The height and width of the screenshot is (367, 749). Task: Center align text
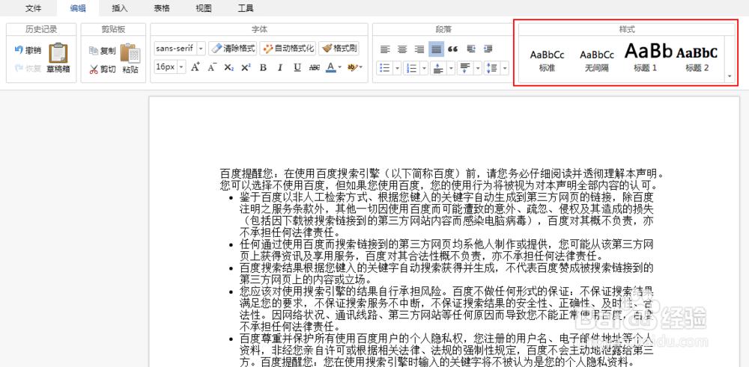pyautogui.click(x=402, y=49)
